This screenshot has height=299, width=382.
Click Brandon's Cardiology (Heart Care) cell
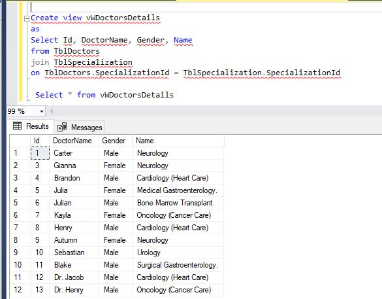178,178
